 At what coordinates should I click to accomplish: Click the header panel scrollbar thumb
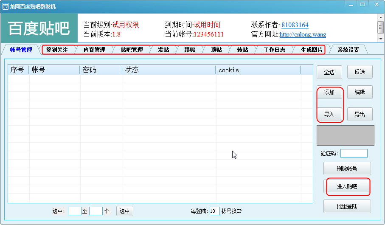[381, 27]
